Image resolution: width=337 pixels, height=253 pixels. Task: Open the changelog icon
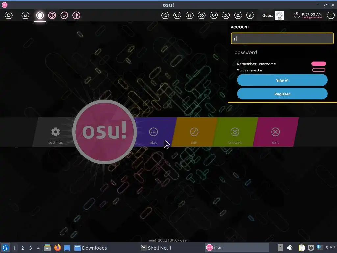(177, 15)
